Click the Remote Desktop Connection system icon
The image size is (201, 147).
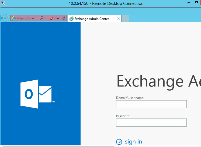click(3, 3)
